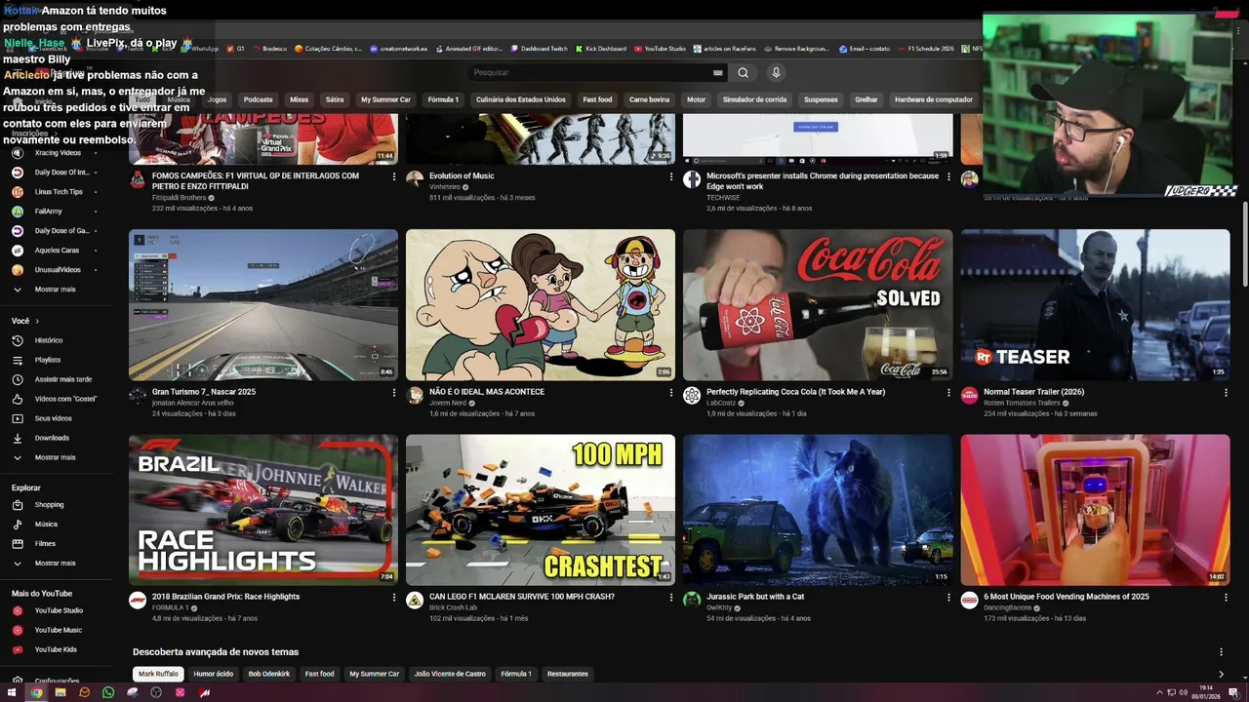This screenshot has width=1249, height=702.
Task: Open Aqueles Caras subscription channel
Action: [57, 251]
